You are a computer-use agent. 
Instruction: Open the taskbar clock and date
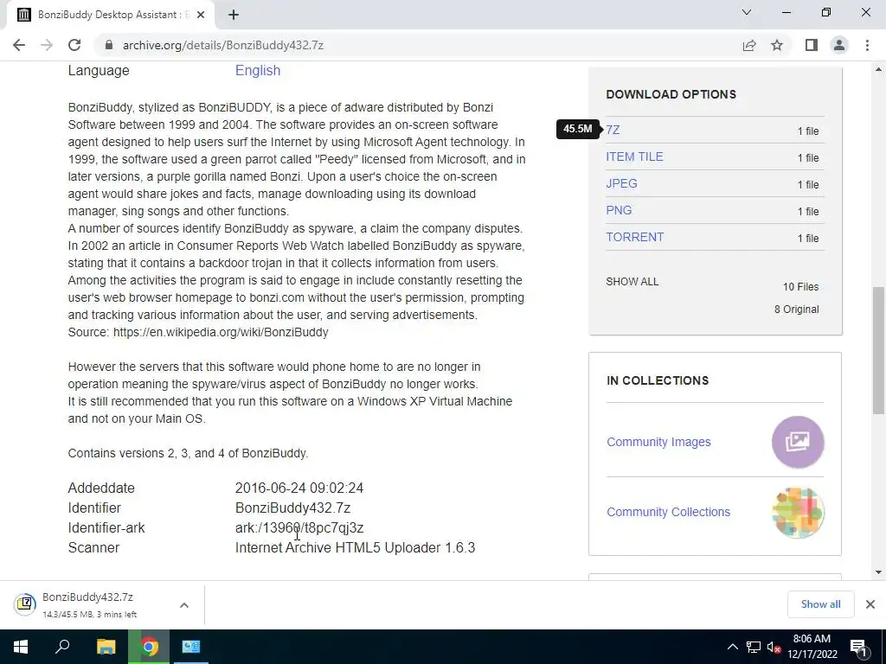click(812, 647)
